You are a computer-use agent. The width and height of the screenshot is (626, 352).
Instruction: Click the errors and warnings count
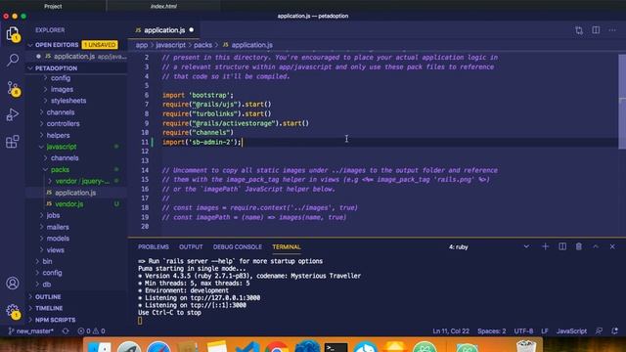click(x=91, y=330)
